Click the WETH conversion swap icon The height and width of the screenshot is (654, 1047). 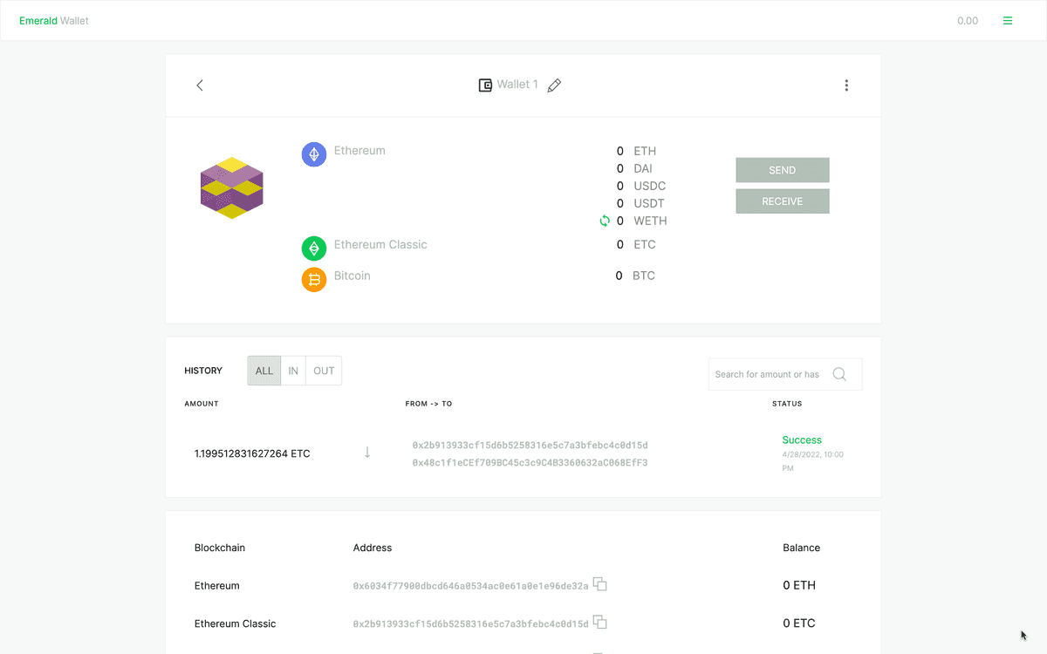(x=604, y=221)
